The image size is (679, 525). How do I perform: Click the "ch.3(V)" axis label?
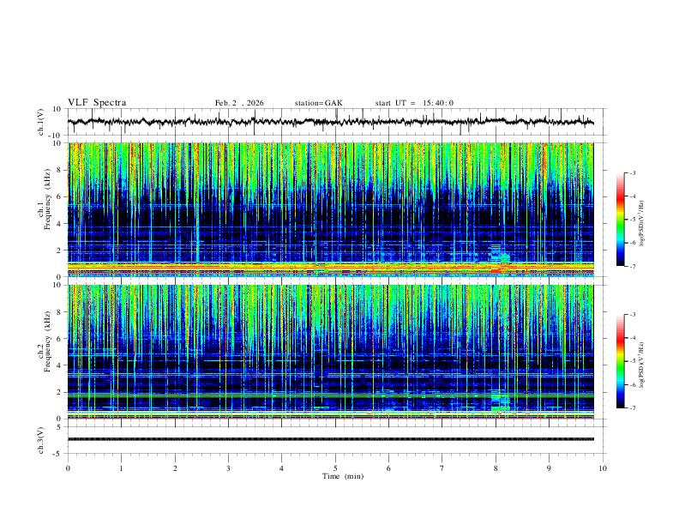[41, 440]
